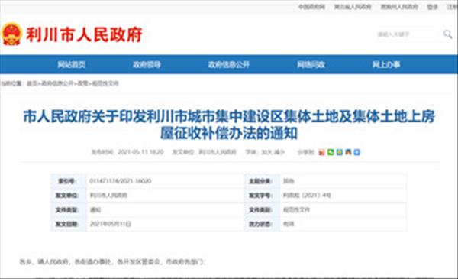Click the 发文单位 value in the table
Viewport: 458px width, 279px height.
tap(108, 196)
